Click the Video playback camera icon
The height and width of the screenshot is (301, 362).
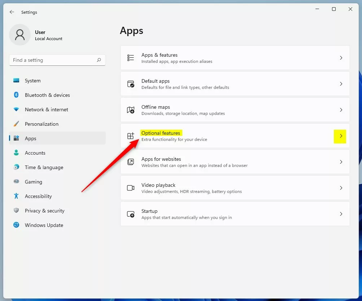pos(131,188)
